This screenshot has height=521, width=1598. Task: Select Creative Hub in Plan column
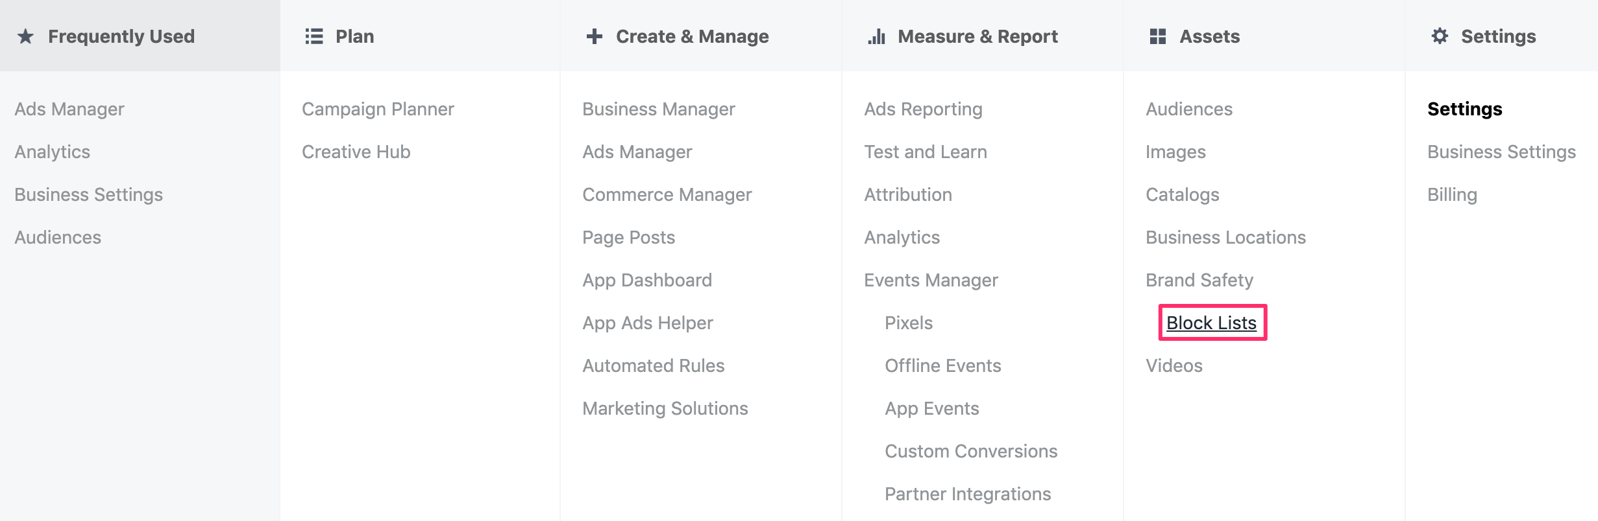click(356, 152)
